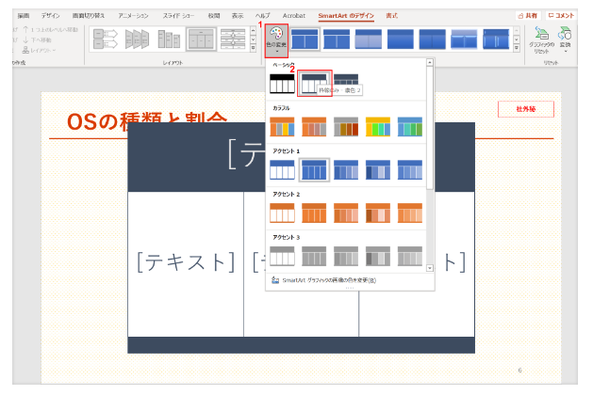Choose the highlighted fourth layout in レイアウト gallery
593x395 pixels.
pos(201,39)
